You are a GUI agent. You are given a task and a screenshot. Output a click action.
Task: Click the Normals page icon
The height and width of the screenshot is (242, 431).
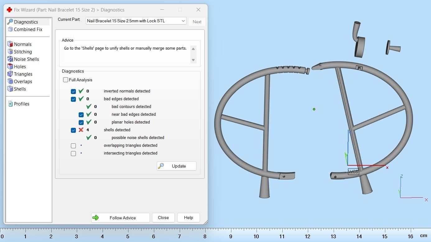(10, 44)
